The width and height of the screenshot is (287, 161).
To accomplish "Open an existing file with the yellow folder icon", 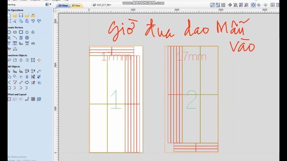I will coord(15,16).
